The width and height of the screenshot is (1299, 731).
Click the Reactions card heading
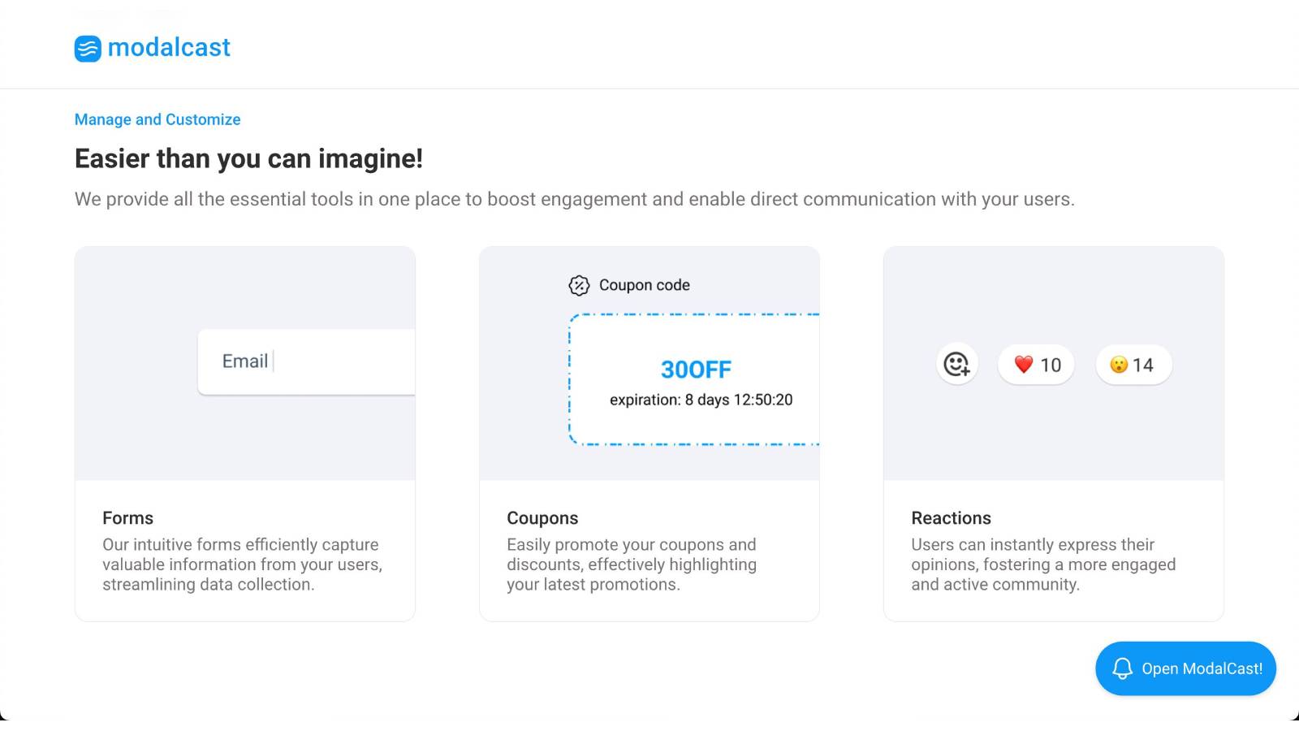951,518
